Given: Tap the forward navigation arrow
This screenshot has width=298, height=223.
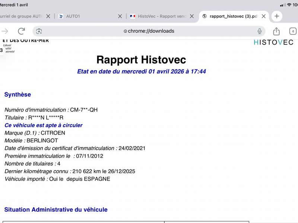Looking at the screenshot, I should click(5, 31).
